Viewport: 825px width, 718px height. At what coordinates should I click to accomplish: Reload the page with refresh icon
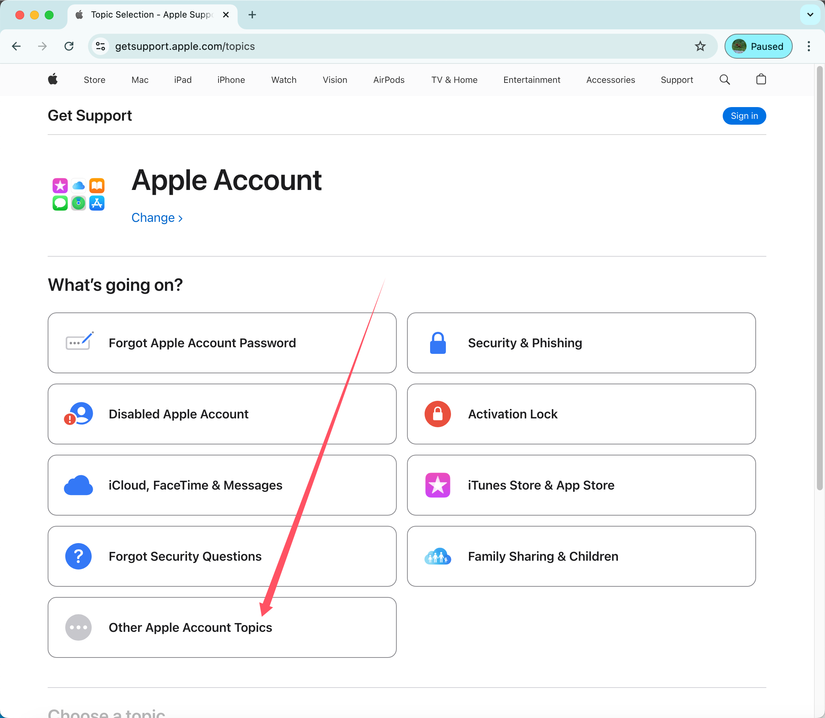(x=69, y=47)
